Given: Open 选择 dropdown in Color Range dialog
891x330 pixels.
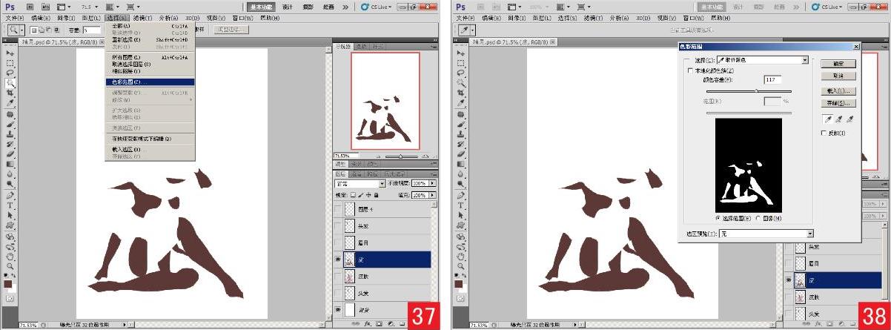Looking at the screenshot, I should point(762,60).
